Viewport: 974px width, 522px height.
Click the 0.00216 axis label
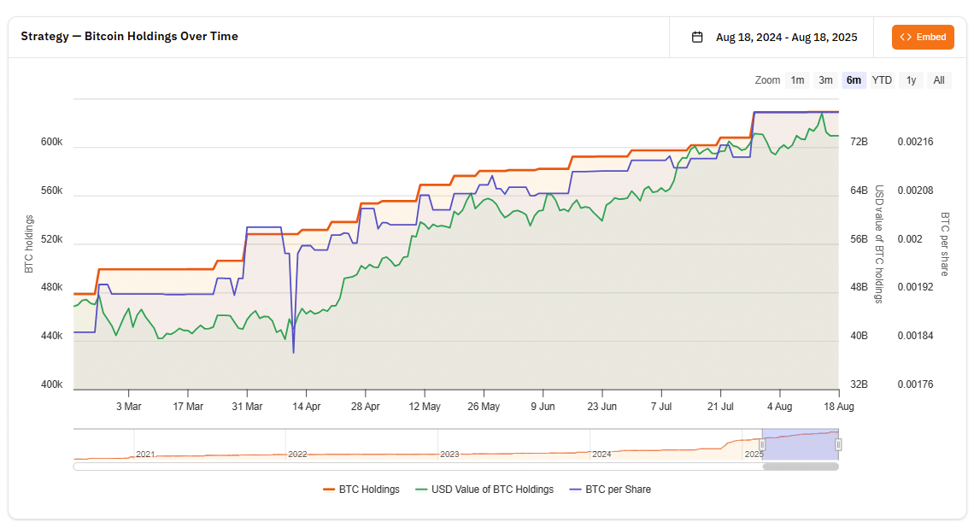point(915,142)
